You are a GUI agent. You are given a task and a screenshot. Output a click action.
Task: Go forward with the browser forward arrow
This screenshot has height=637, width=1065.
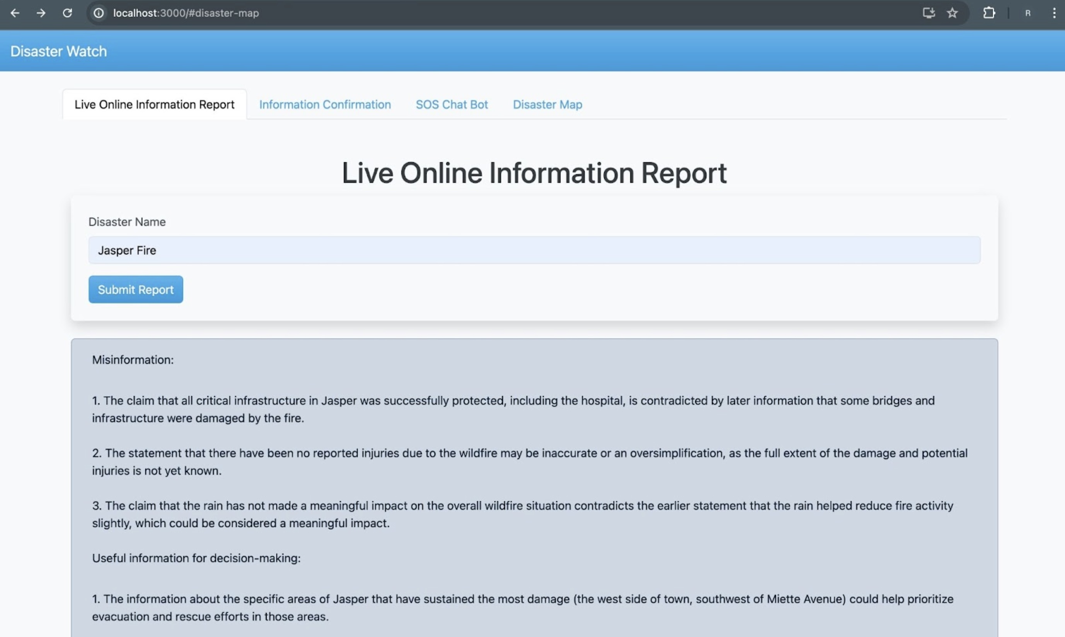(x=41, y=13)
